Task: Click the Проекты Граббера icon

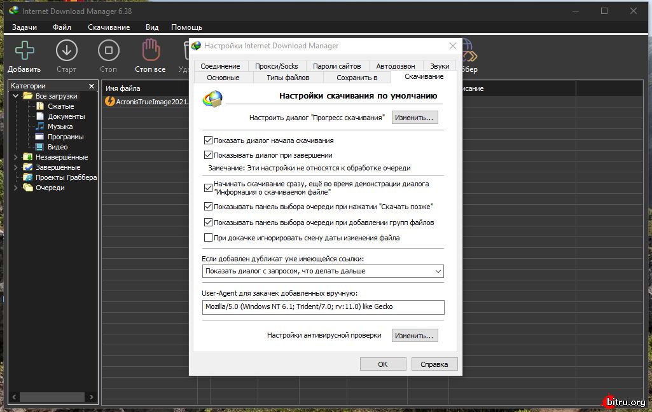Action: 28,177
